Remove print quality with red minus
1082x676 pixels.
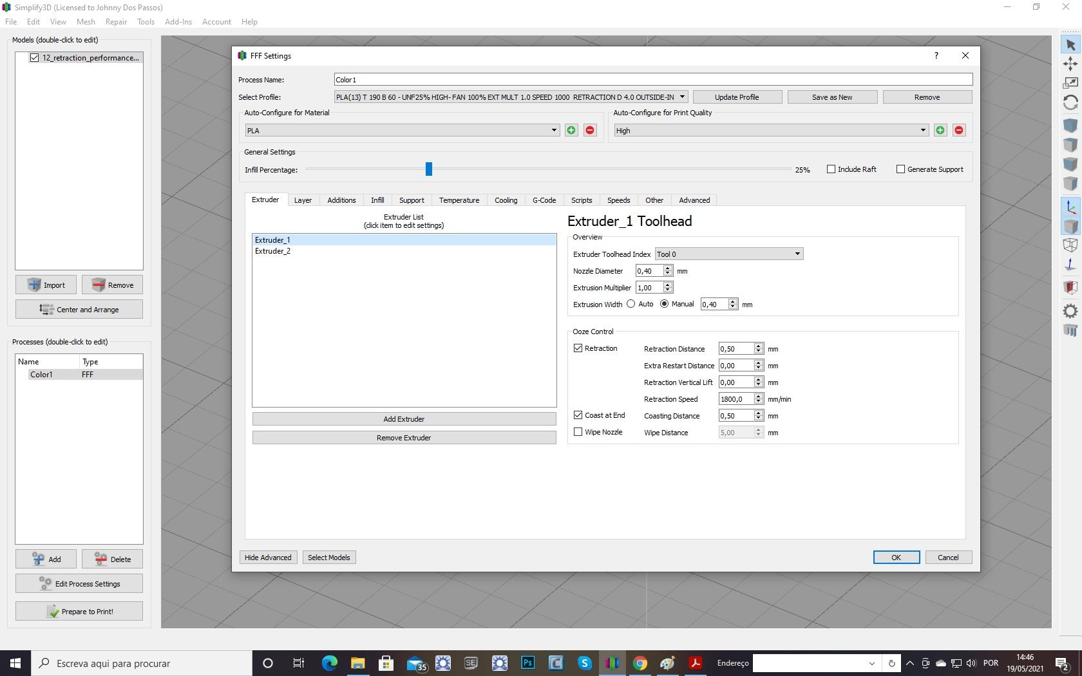(x=959, y=130)
